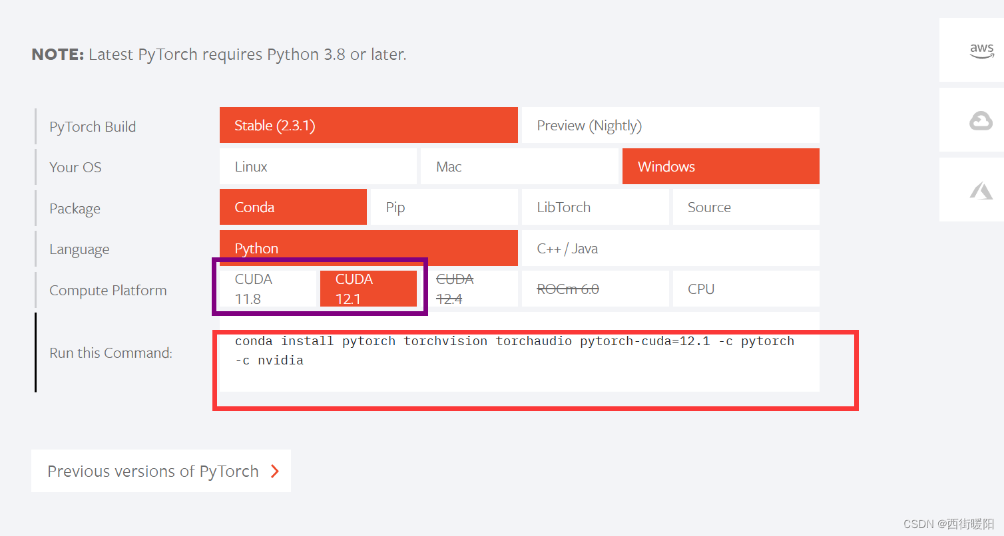This screenshot has height=536, width=1004.
Task: Click the Language row label
Action: (x=79, y=249)
